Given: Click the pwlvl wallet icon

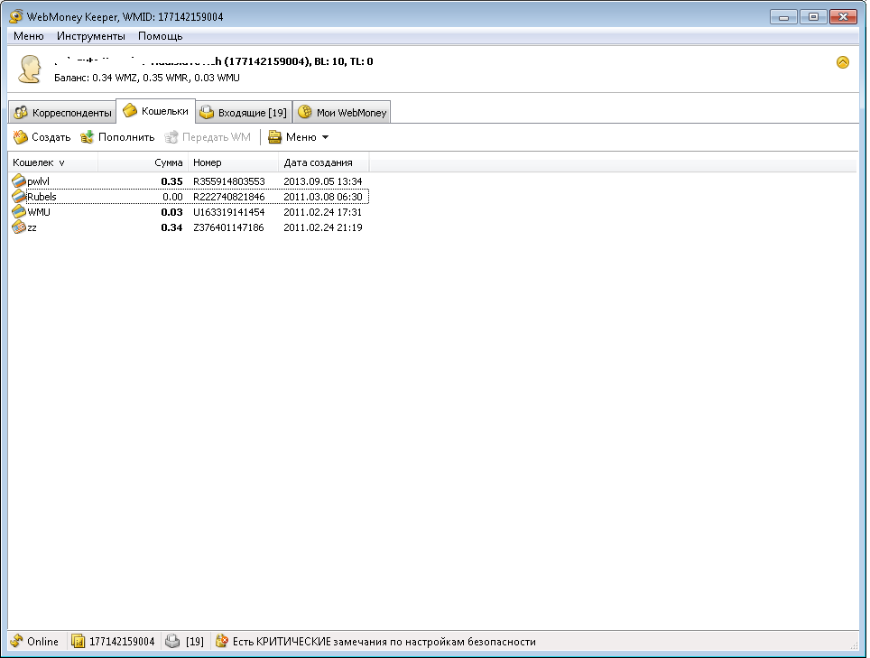Looking at the screenshot, I should tap(19, 181).
